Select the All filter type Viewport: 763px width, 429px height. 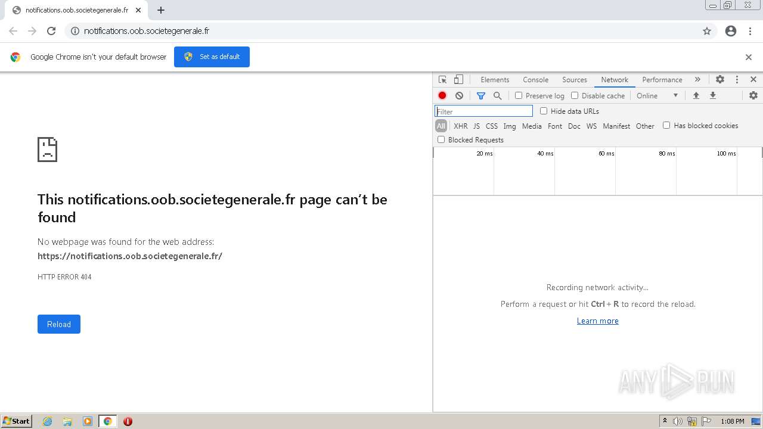(x=441, y=126)
